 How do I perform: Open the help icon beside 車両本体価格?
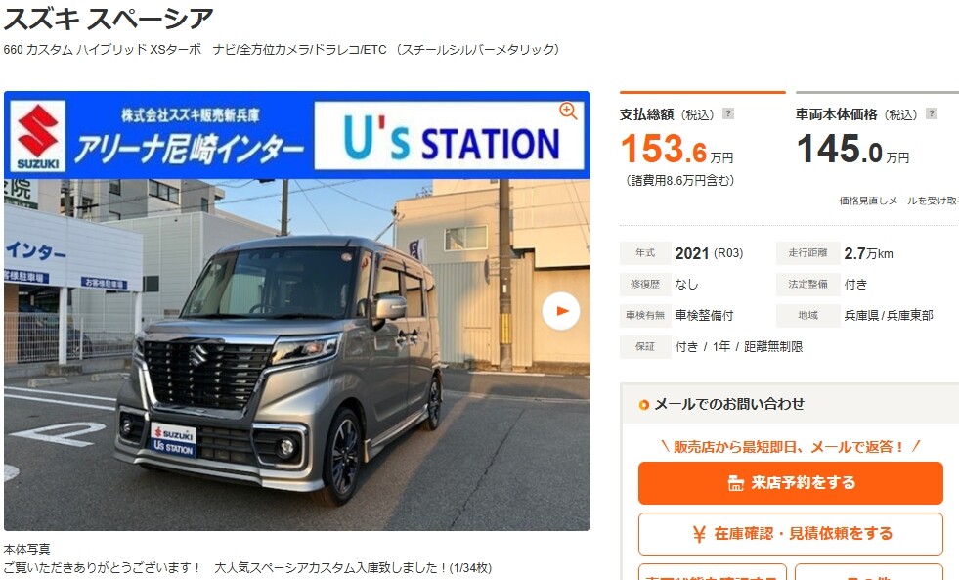pos(932,113)
